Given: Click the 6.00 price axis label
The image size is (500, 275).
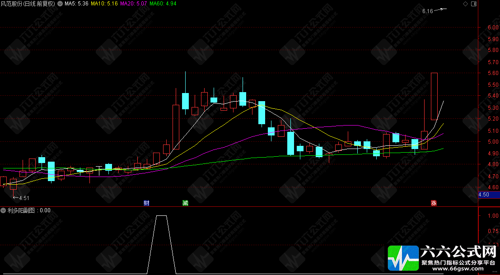Looking at the screenshot, I should (493, 28).
